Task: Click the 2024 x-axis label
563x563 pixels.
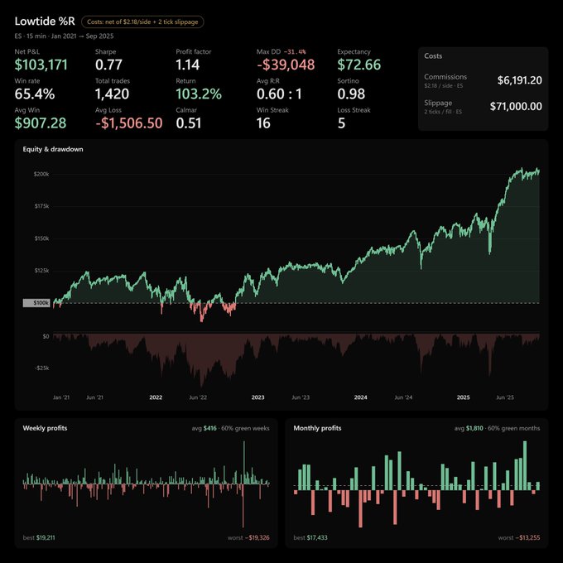Action: pos(360,397)
